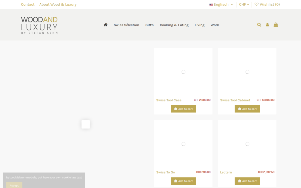The width and height of the screenshot is (301, 188).
Task: Open the shopping bag cart icon
Action: [276, 25]
